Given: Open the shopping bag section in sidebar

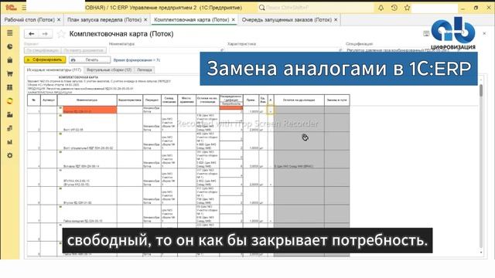Looking at the screenshot, I should click(10, 60).
